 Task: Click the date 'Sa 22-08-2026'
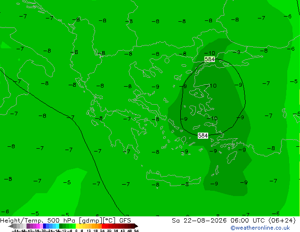[199, 221]
